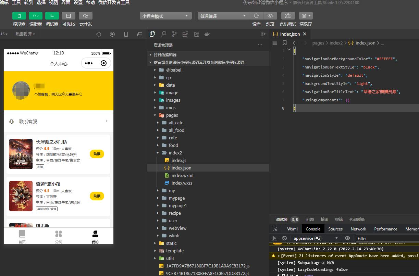
Task: Switch to the Network tab
Action: point(358,229)
